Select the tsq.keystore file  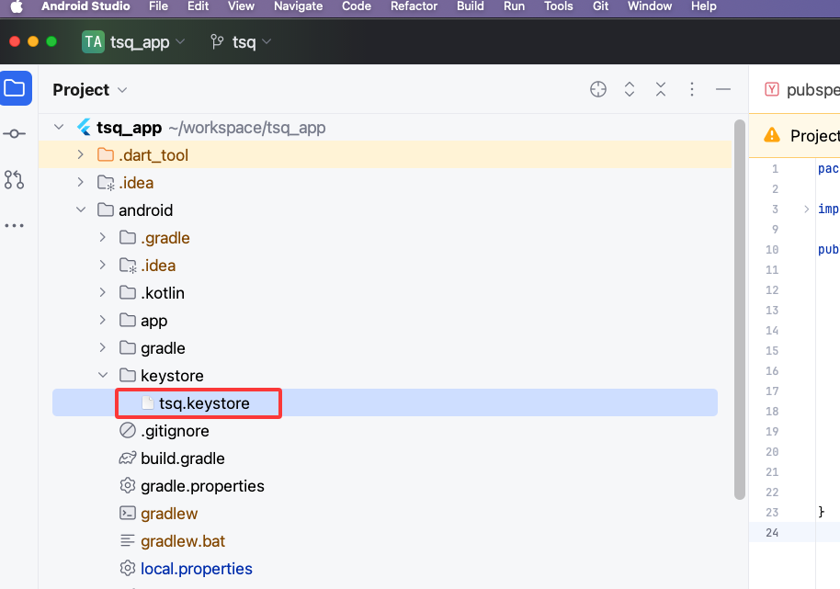(x=204, y=403)
